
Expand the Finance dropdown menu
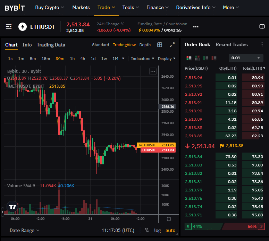[x=158, y=8]
